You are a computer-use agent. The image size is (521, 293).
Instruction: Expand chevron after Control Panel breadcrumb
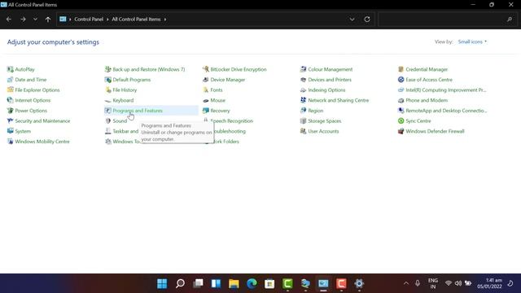107,20
